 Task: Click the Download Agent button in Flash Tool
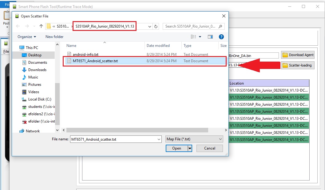[298, 55]
